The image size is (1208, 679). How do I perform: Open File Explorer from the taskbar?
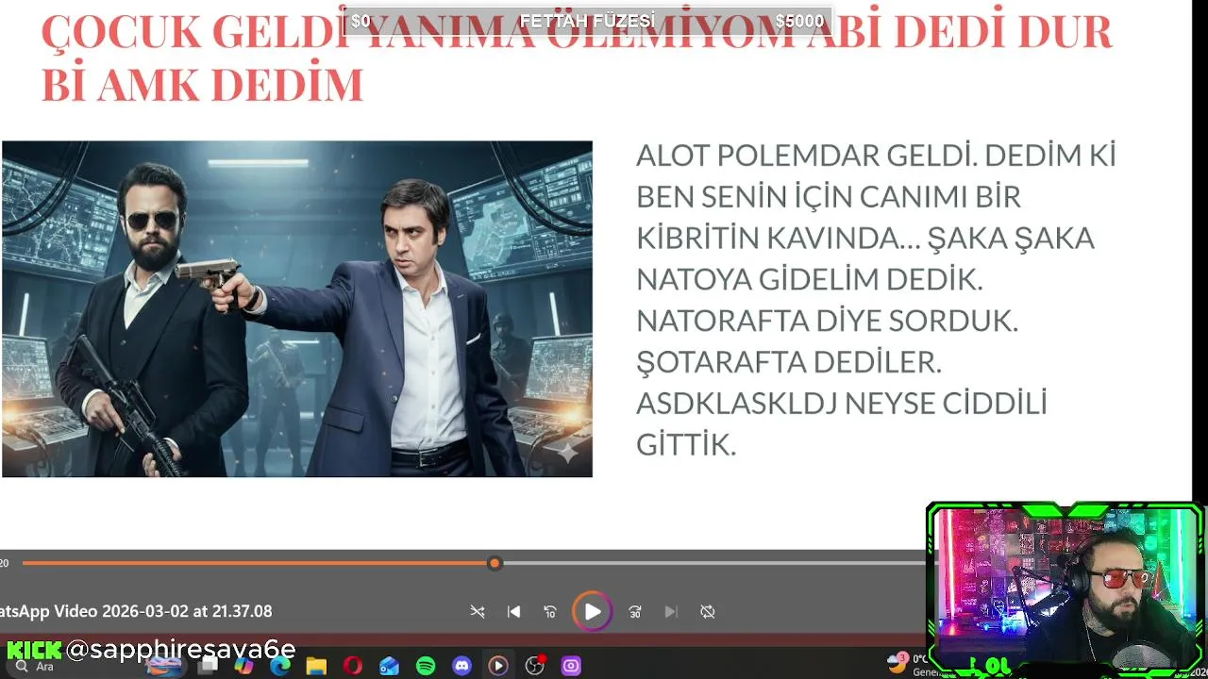point(316,666)
